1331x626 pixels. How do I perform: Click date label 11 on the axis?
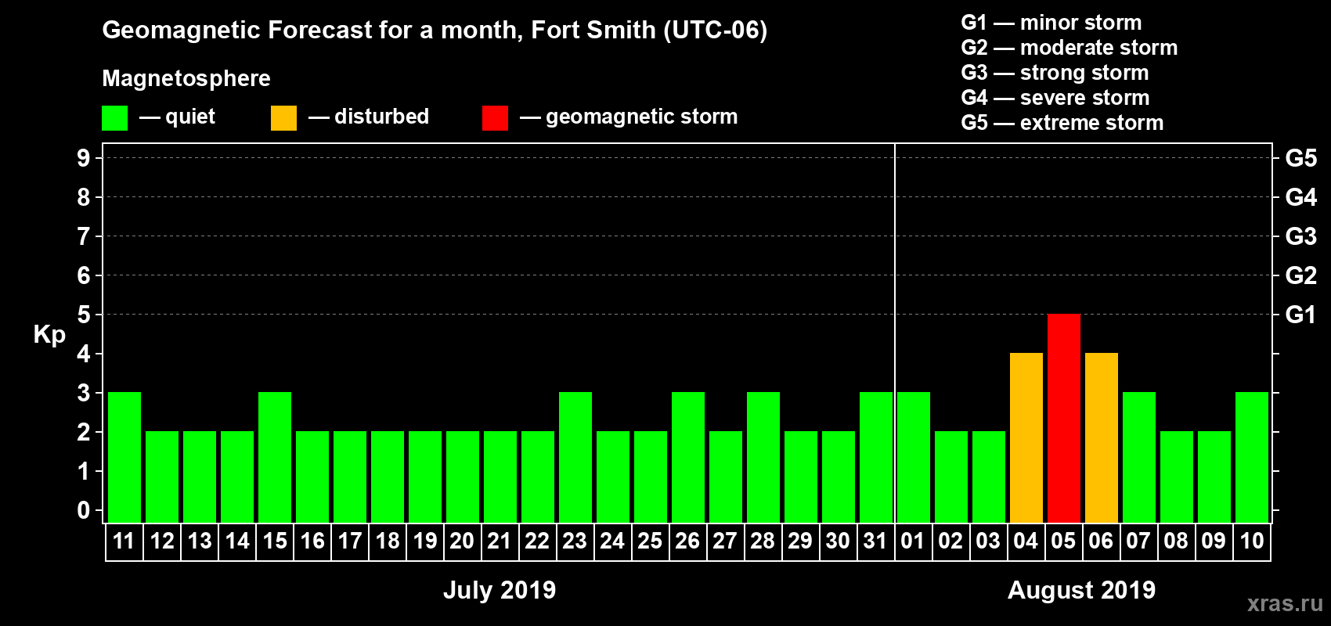[x=124, y=541]
